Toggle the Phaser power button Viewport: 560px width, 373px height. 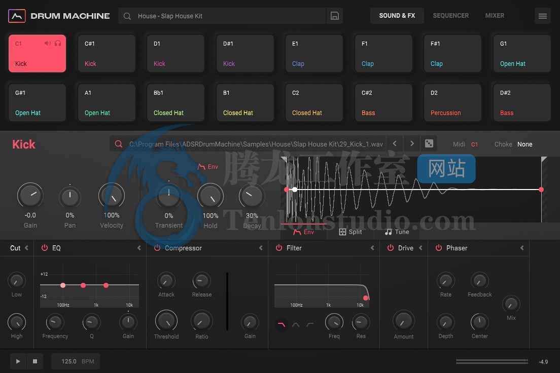click(x=439, y=248)
